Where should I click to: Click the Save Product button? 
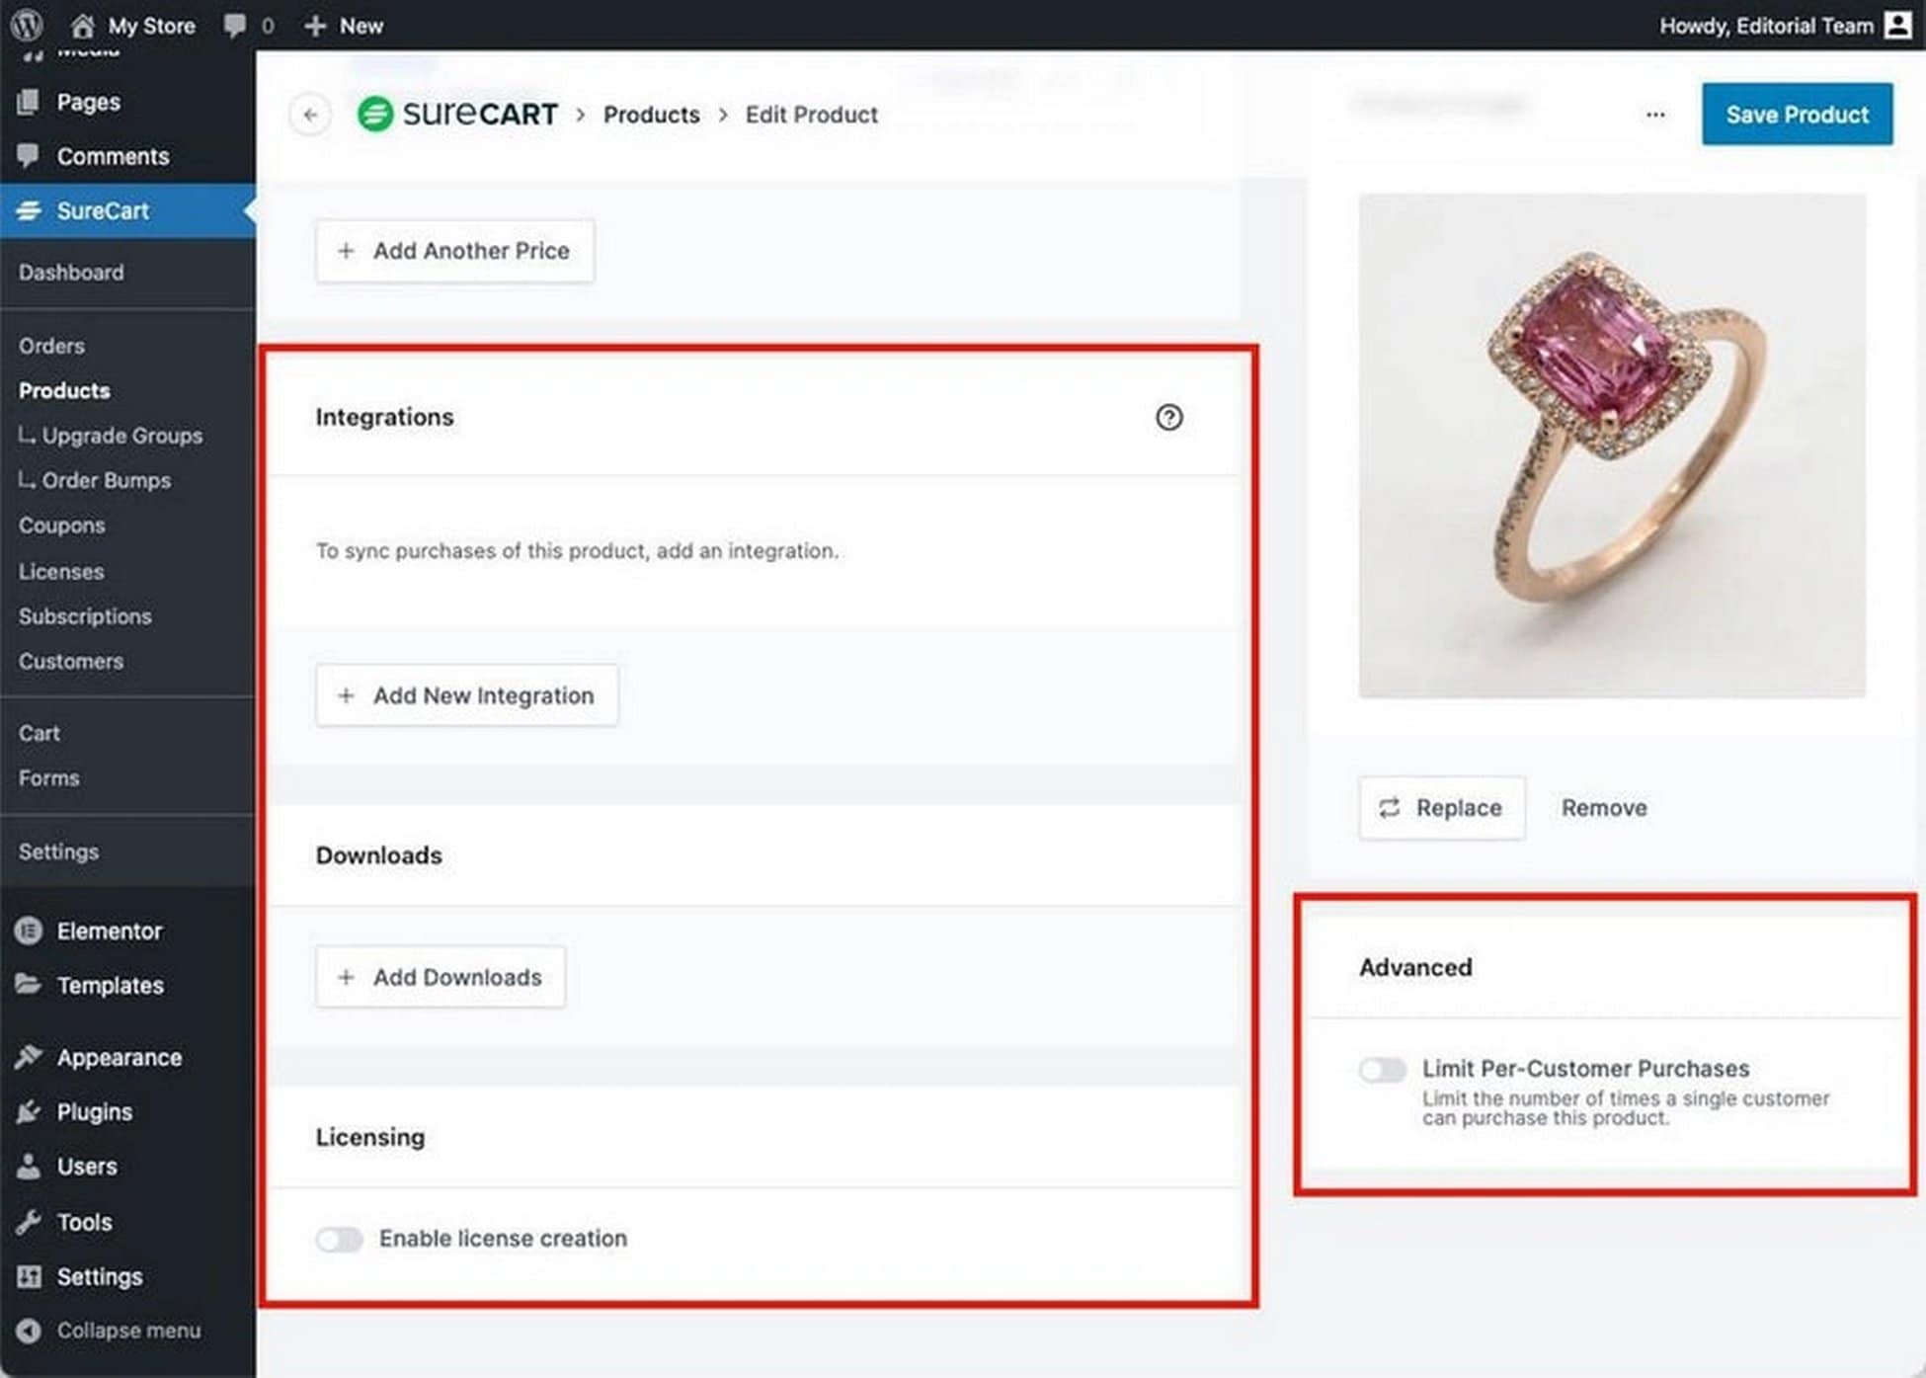(1797, 115)
